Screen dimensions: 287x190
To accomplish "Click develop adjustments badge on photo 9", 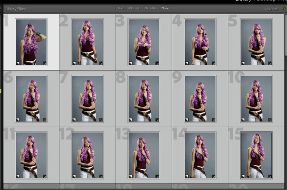I will (214, 120).
